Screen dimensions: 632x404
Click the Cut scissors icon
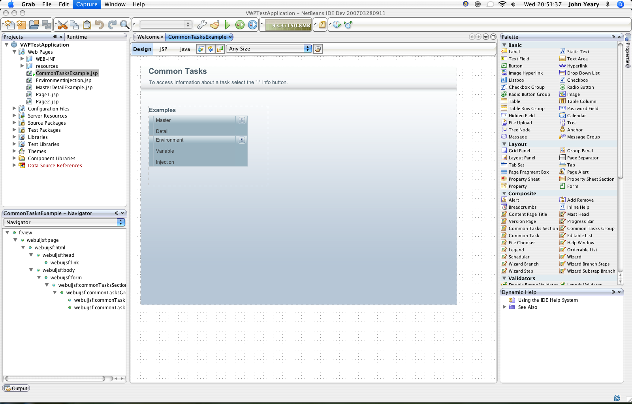click(x=62, y=25)
